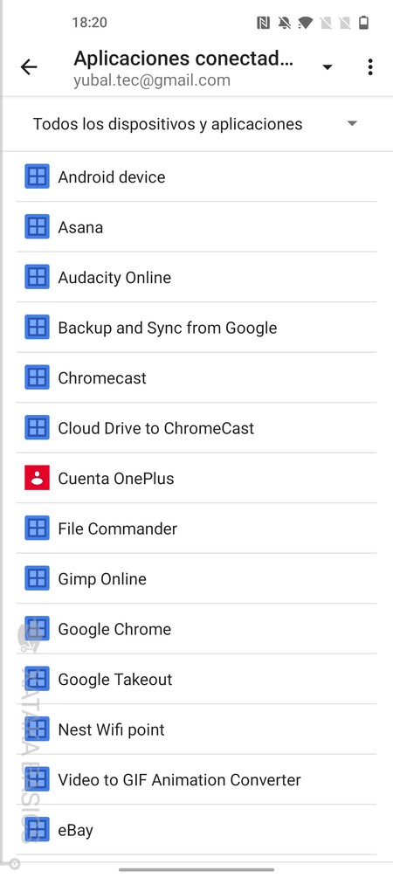Tap the Asana app icon
Screen dimensions: 393x878
click(37, 227)
